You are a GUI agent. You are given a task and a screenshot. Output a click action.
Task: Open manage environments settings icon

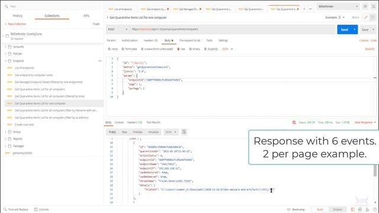[x=374, y=7]
